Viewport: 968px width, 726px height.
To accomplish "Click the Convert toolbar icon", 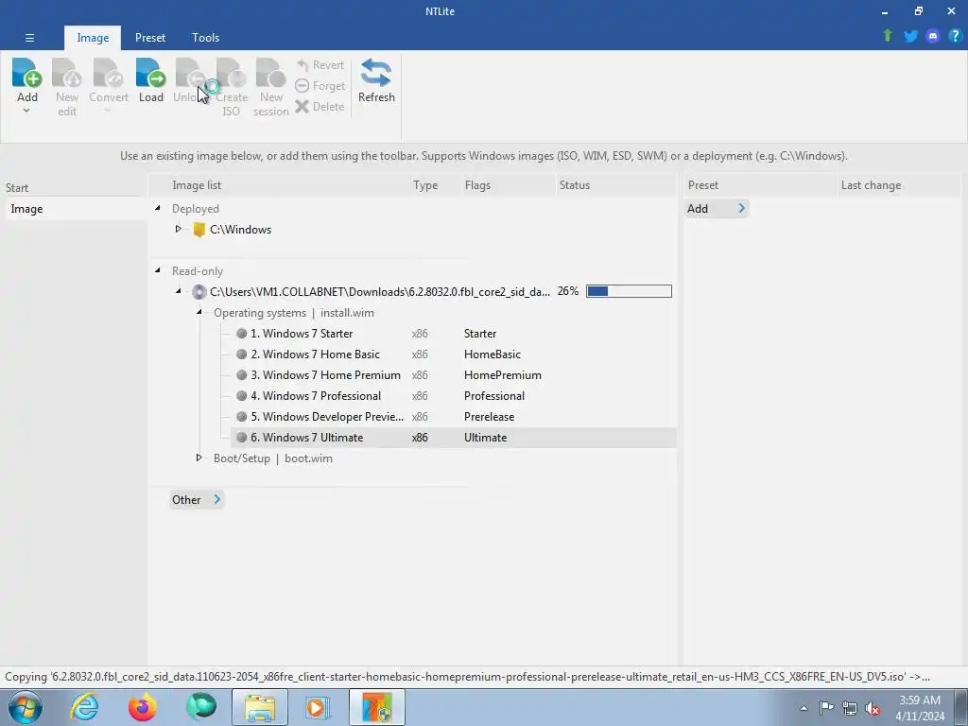I will point(108,73).
